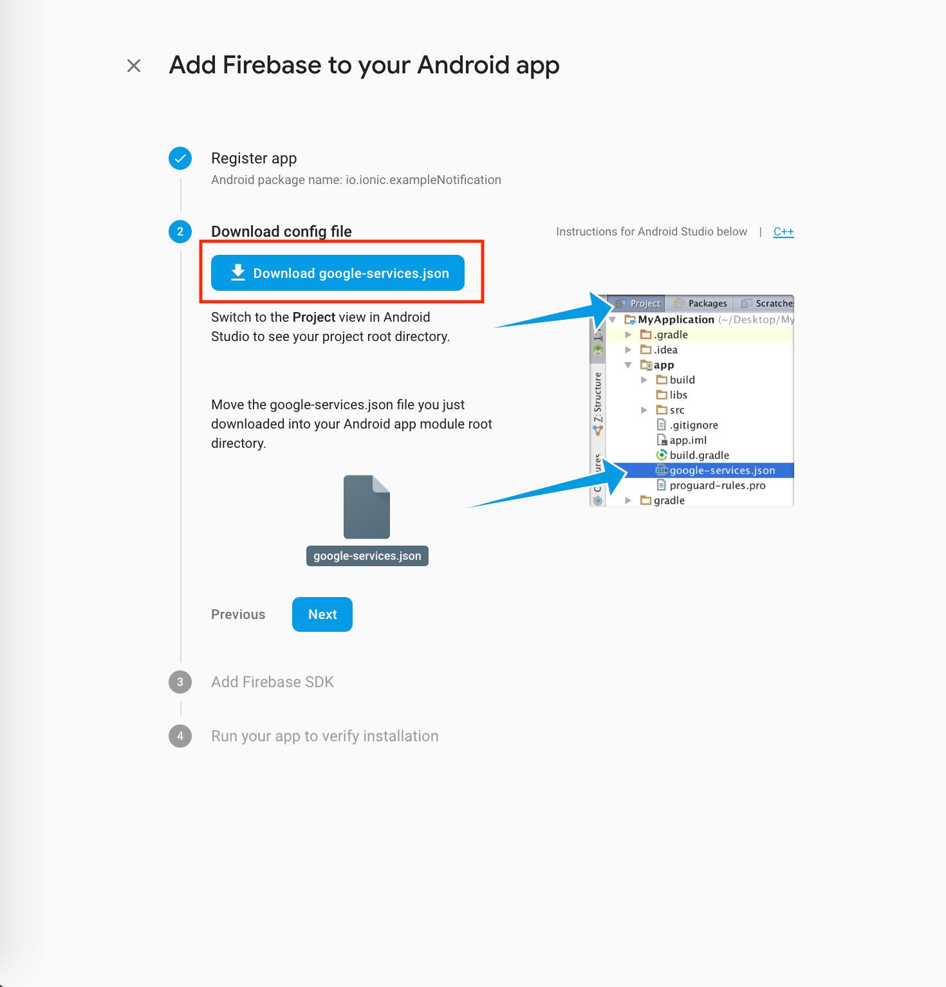Toggle the stopwatch tool window button at sidebar bottom

(x=598, y=499)
